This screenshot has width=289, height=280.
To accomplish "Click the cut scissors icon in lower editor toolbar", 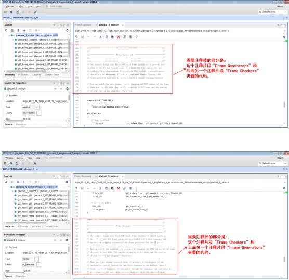I will (100, 188).
